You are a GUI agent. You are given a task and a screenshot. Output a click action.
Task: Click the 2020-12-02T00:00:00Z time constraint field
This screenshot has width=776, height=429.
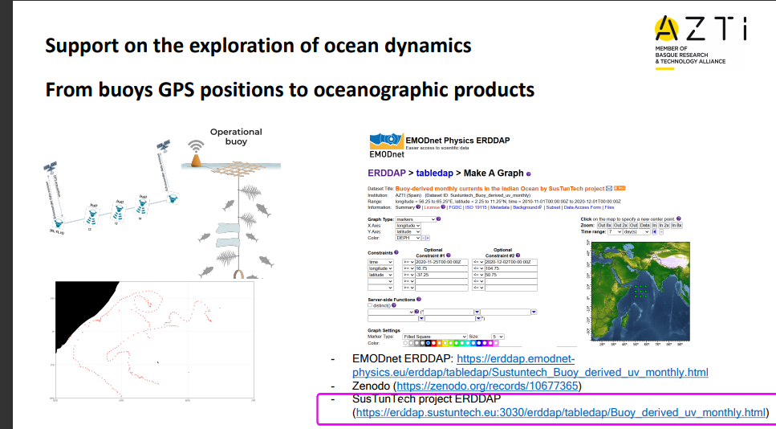pos(511,262)
